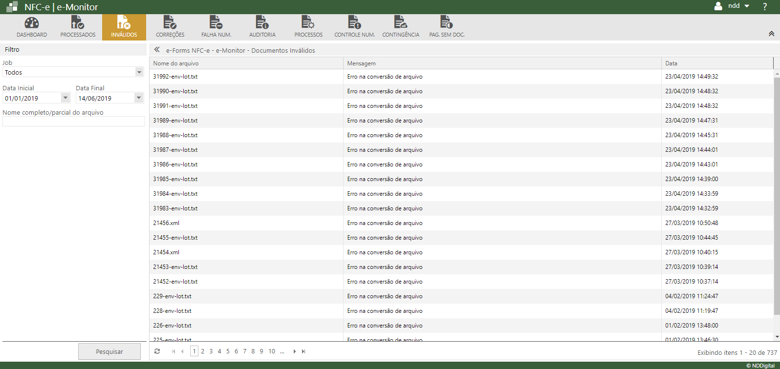780x369 pixels.
Task: Go to first page of results
Action: [173, 351]
